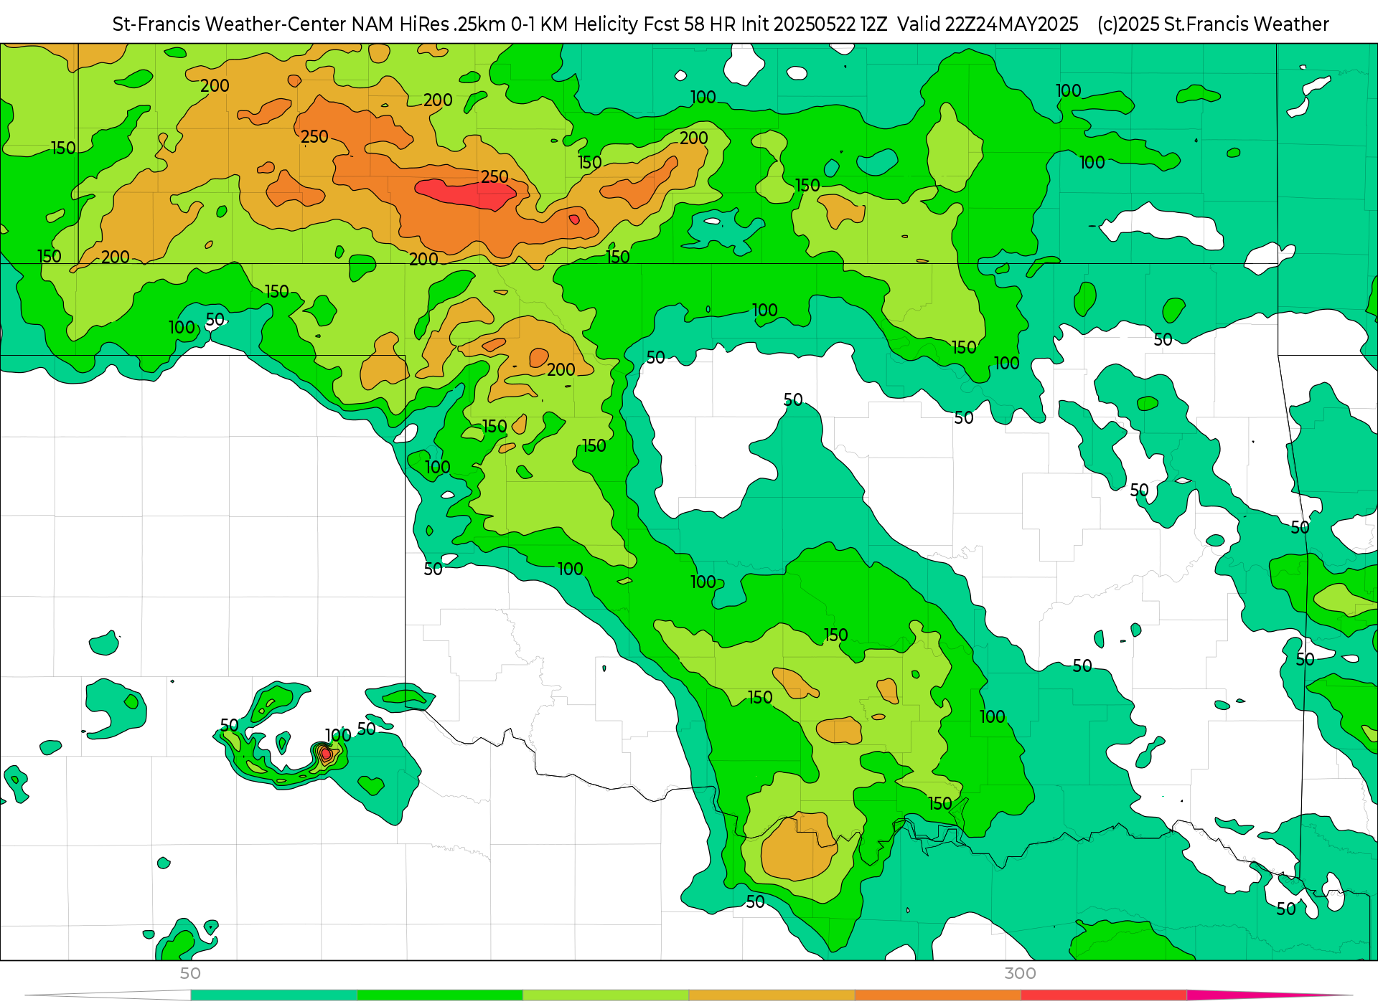Viewport: 1378px width, 1004px height.
Task: Click the teal segment of the color bar
Action: click(273, 995)
